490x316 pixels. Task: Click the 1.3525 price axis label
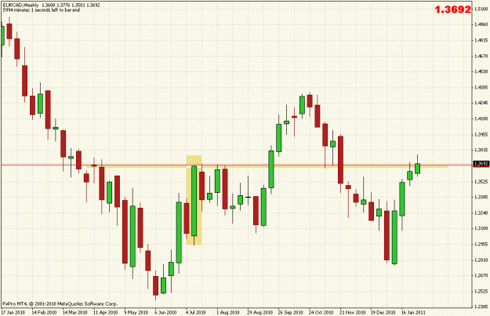(x=481, y=182)
